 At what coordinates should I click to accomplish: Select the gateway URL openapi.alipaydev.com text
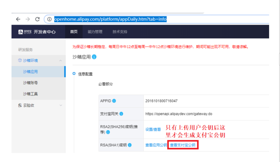tap(179, 114)
